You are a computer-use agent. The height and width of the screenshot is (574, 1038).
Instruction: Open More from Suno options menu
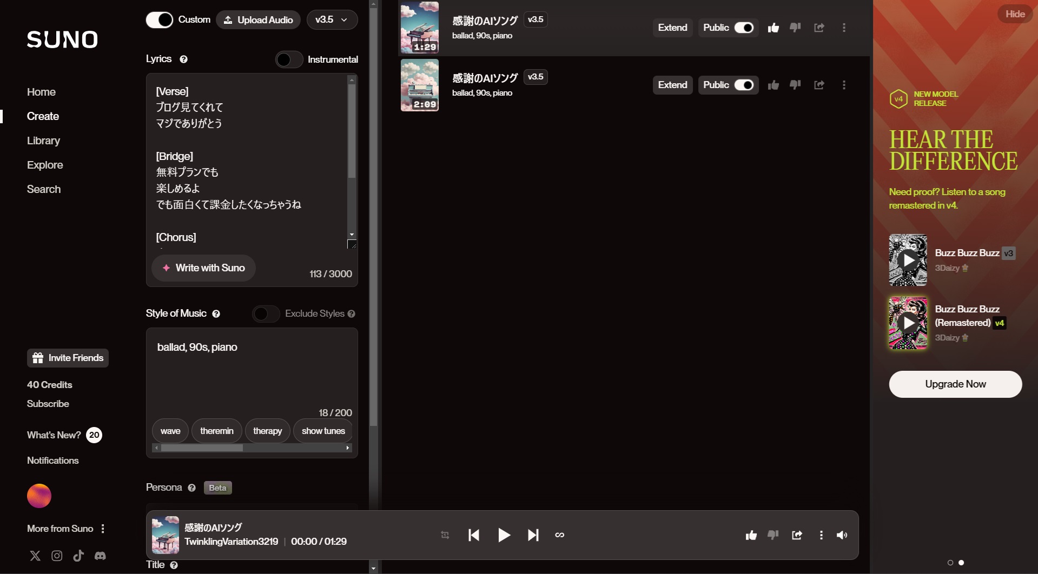tap(103, 529)
